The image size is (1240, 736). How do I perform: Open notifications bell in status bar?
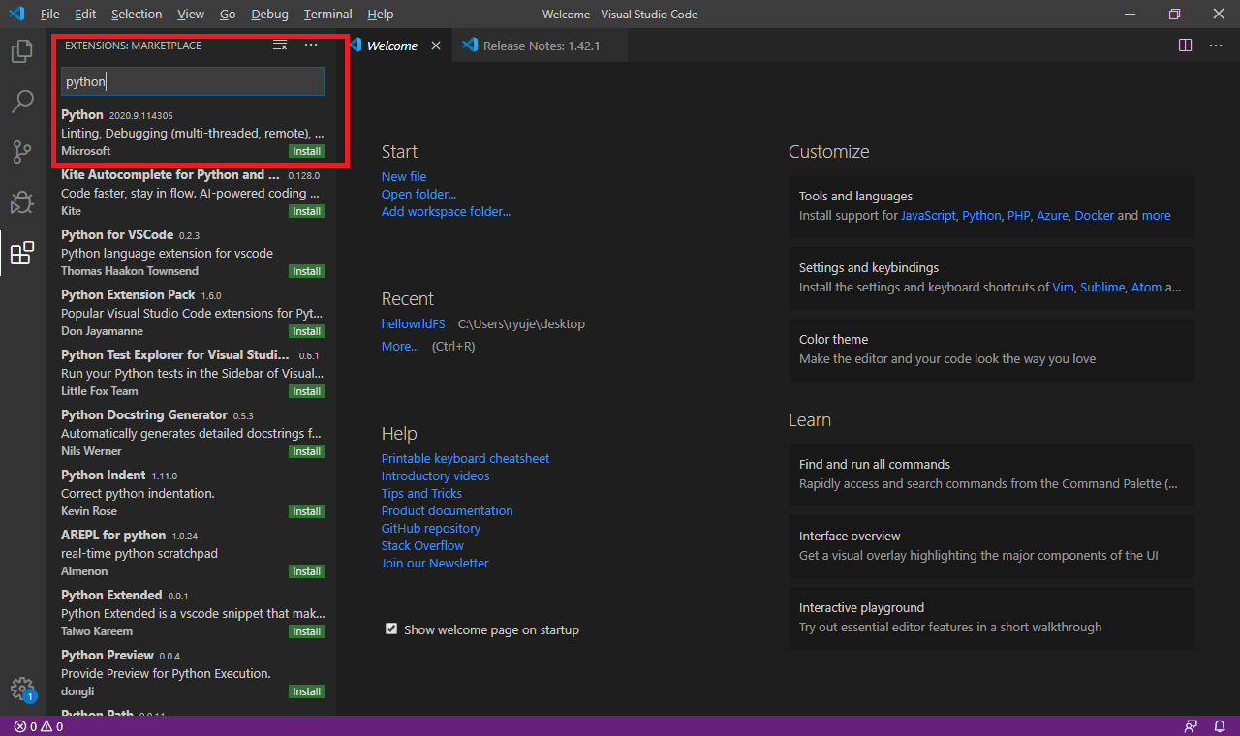(1220, 726)
